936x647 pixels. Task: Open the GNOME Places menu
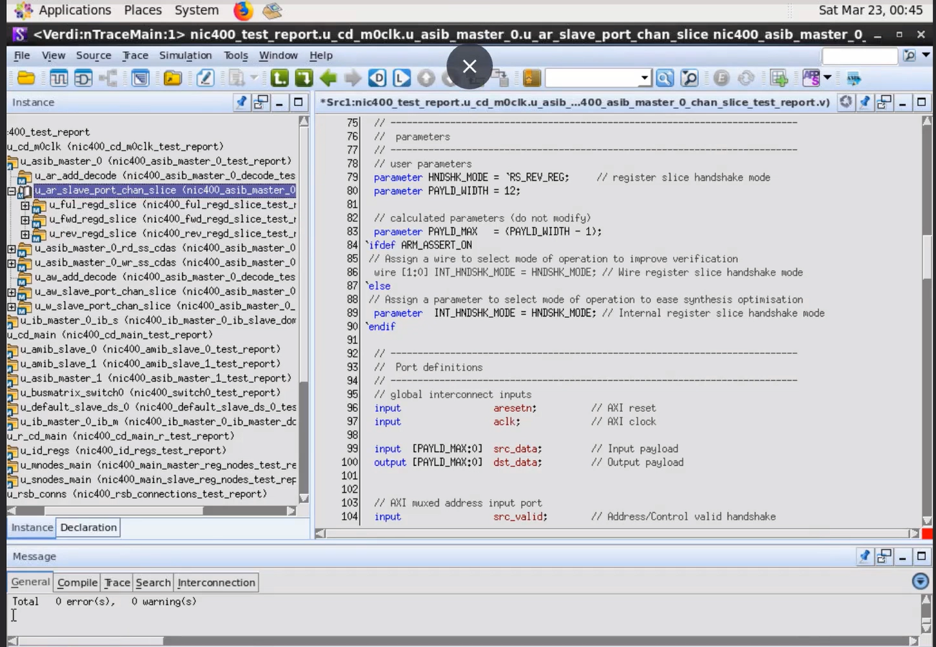[142, 10]
